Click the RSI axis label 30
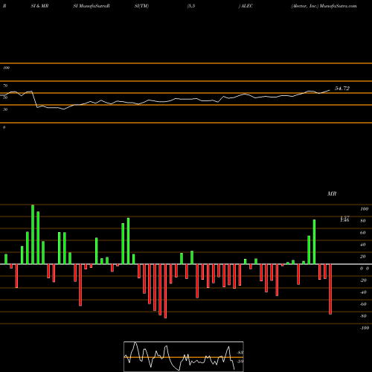The width and height of the screenshot is (372, 372). (x=5, y=109)
